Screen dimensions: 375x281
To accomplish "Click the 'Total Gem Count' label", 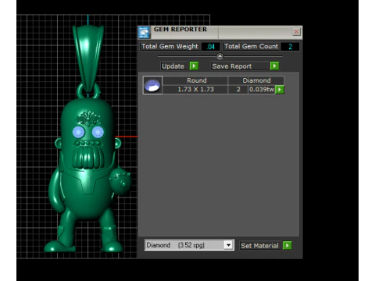I will pyautogui.click(x=252, y=46).
